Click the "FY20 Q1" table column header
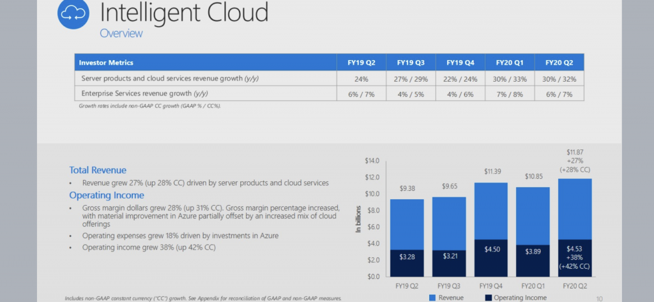 (510, 63)
